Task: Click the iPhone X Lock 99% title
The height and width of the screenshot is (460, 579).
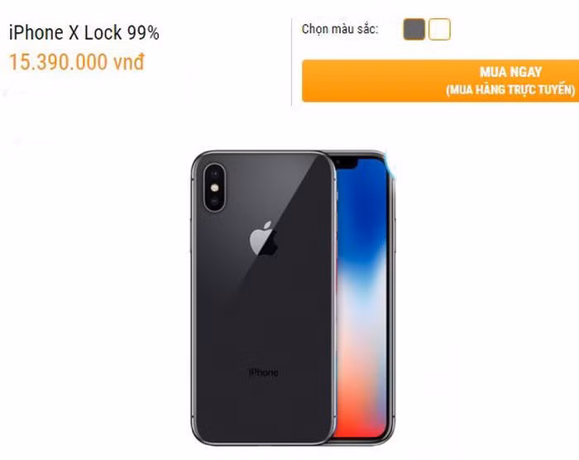Action: (84, 32)
